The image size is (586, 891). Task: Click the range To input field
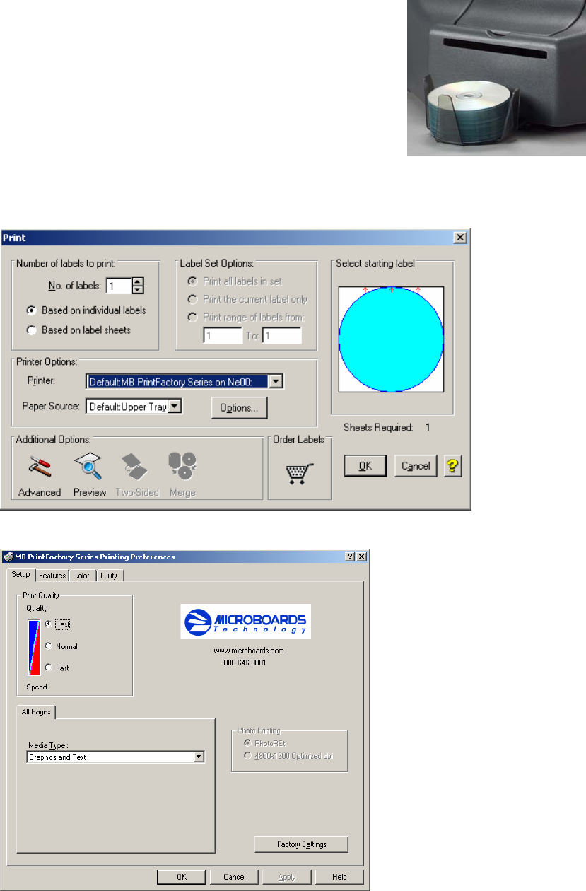[x=282, y=335]
